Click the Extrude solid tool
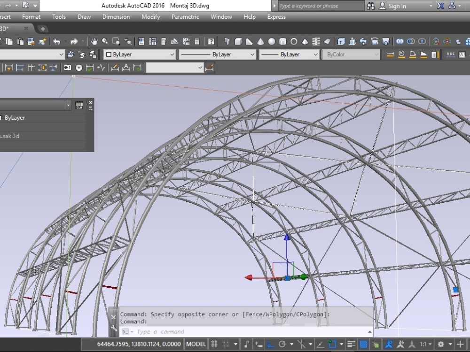Viewport: 470px width, 352px height. tap(341, 42)
